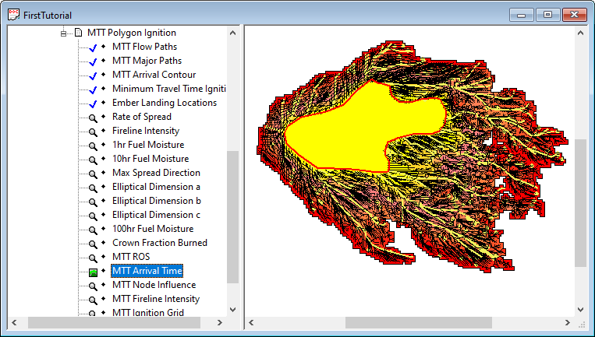
Task: Select Elliptical Dimension b output
Action: [x=156, y=201]
